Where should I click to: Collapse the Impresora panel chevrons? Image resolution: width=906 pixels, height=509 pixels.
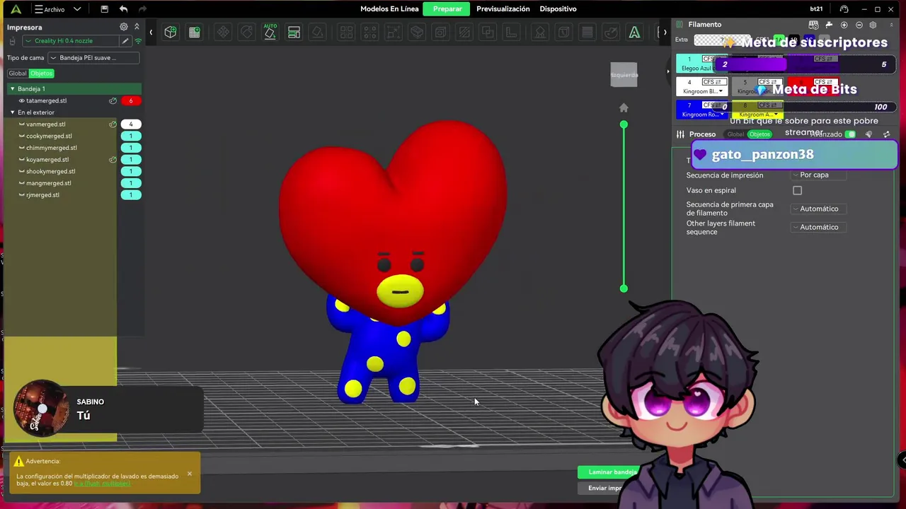tap(137, 27)
